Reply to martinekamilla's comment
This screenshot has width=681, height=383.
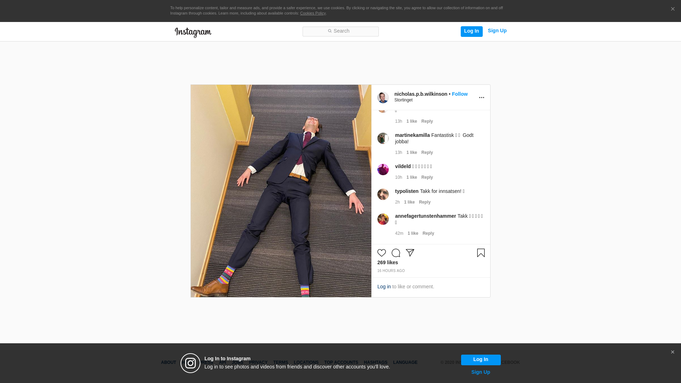pyautogui.click(x=427, y=152)
